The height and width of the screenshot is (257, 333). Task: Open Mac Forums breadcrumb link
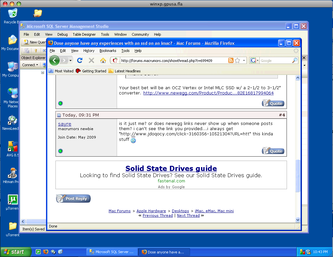(120, 211)
